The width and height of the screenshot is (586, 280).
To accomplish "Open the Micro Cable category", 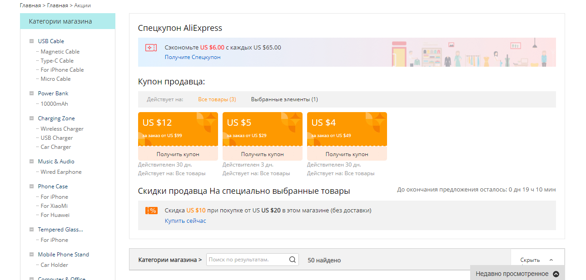I will (x=56, y=79).
